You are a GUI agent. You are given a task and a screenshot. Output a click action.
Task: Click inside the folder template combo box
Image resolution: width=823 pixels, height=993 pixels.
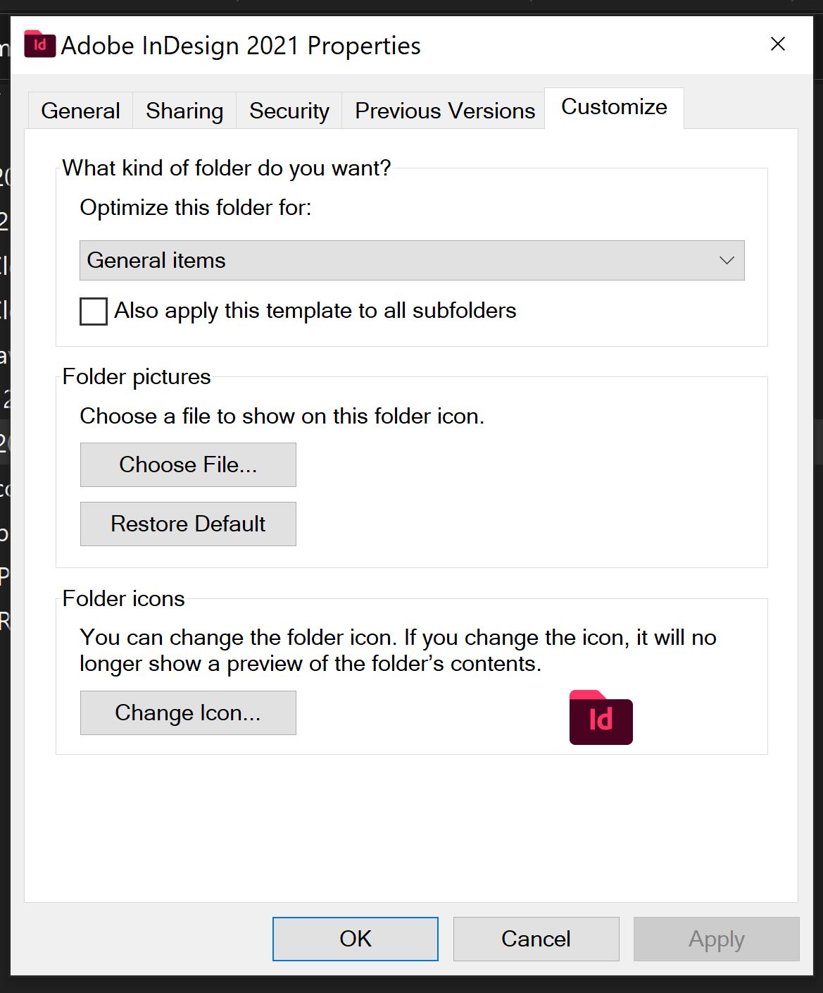[352, 260]
